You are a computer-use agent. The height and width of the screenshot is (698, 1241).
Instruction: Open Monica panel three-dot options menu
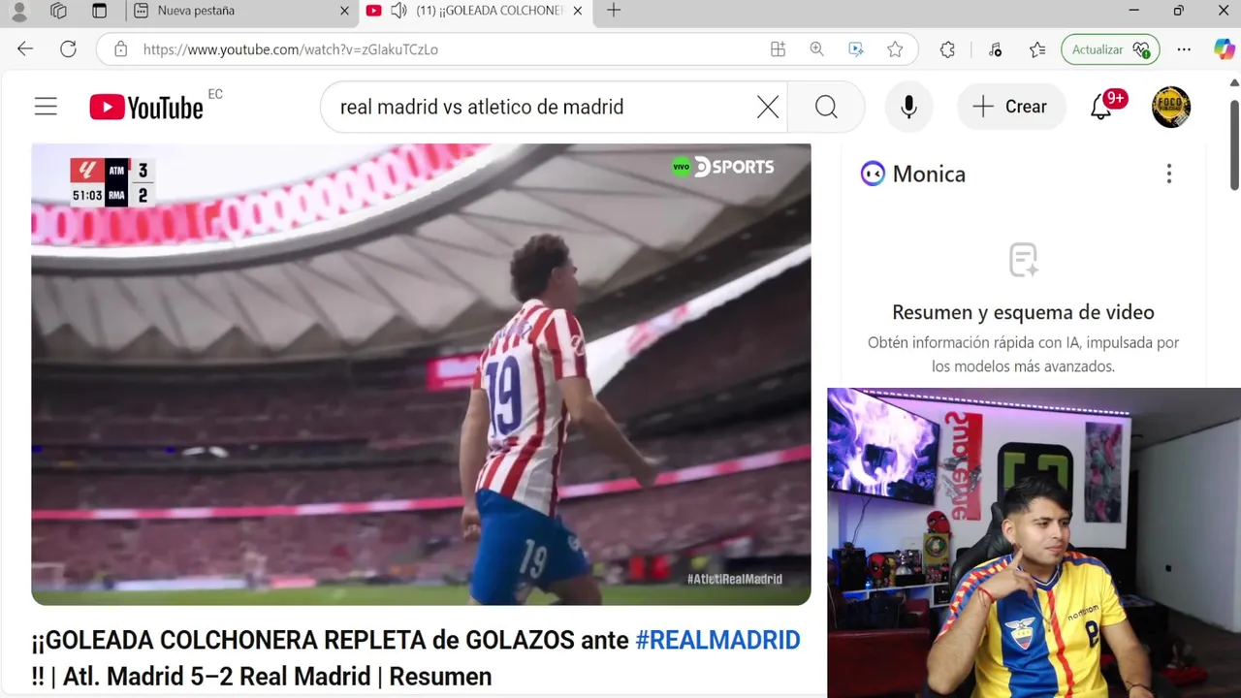(x=1168, y=174)
